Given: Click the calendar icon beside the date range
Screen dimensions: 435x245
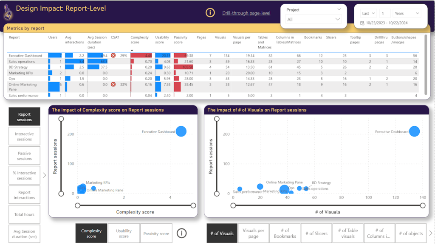Looking at the screenshot, I should click(x=362, y=23).
